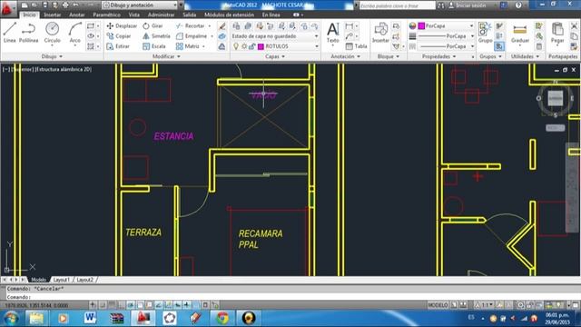Screen dimensions: 581x327
Task: Expand the Capas panel
Action: (x=275, y=56)
